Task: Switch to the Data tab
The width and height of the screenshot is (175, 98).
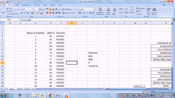Action: pos(45,5)
